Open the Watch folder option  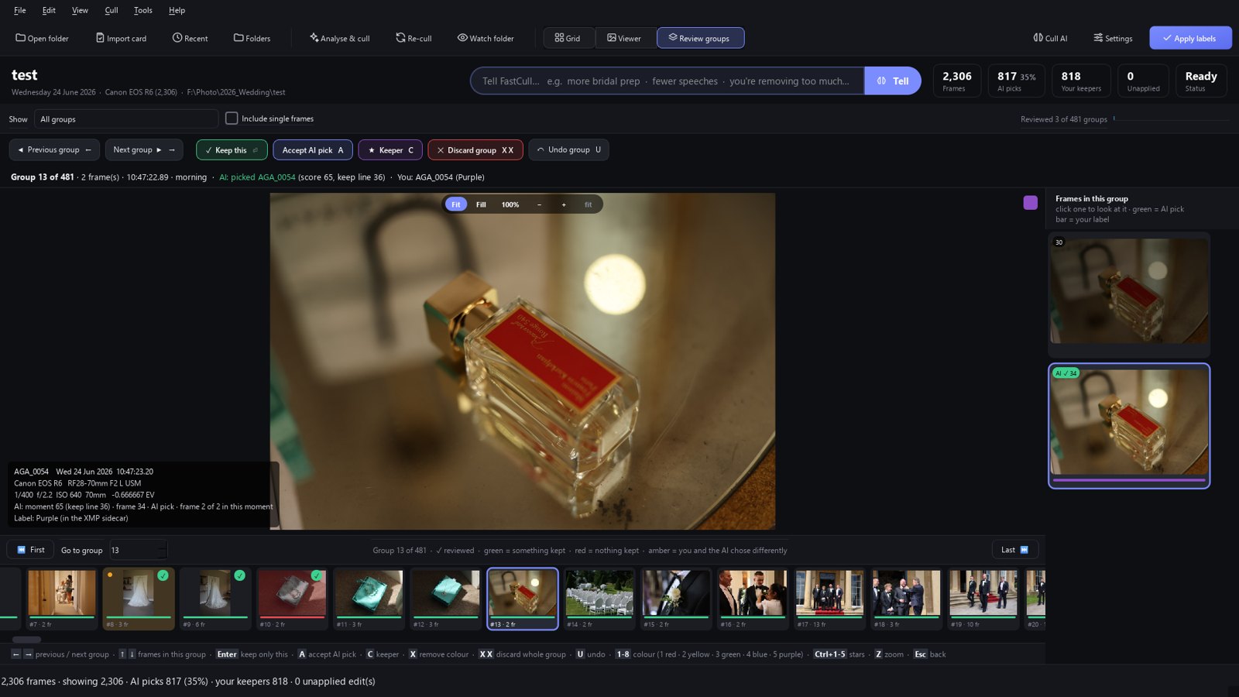[x=486, y=38]
